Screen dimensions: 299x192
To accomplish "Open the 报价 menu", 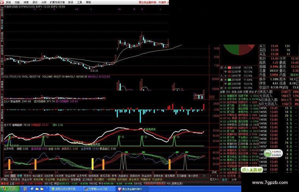I will pos(35,2).
